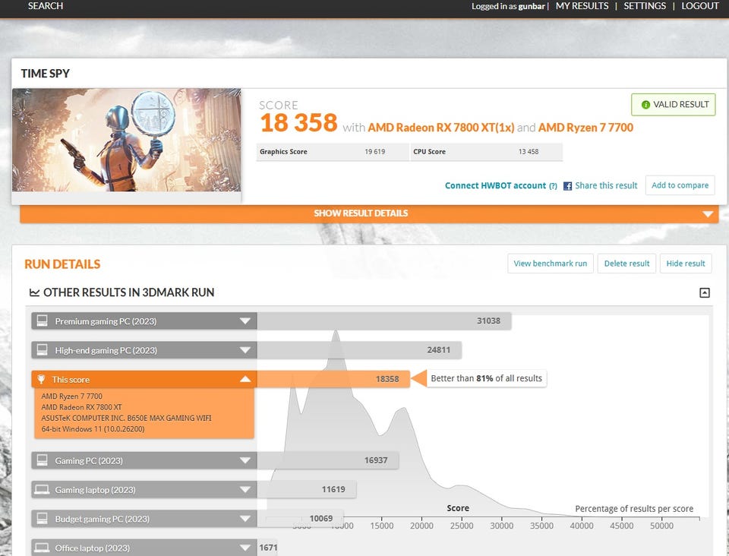Click the collapse icon for Other Results section

(704, 292)
